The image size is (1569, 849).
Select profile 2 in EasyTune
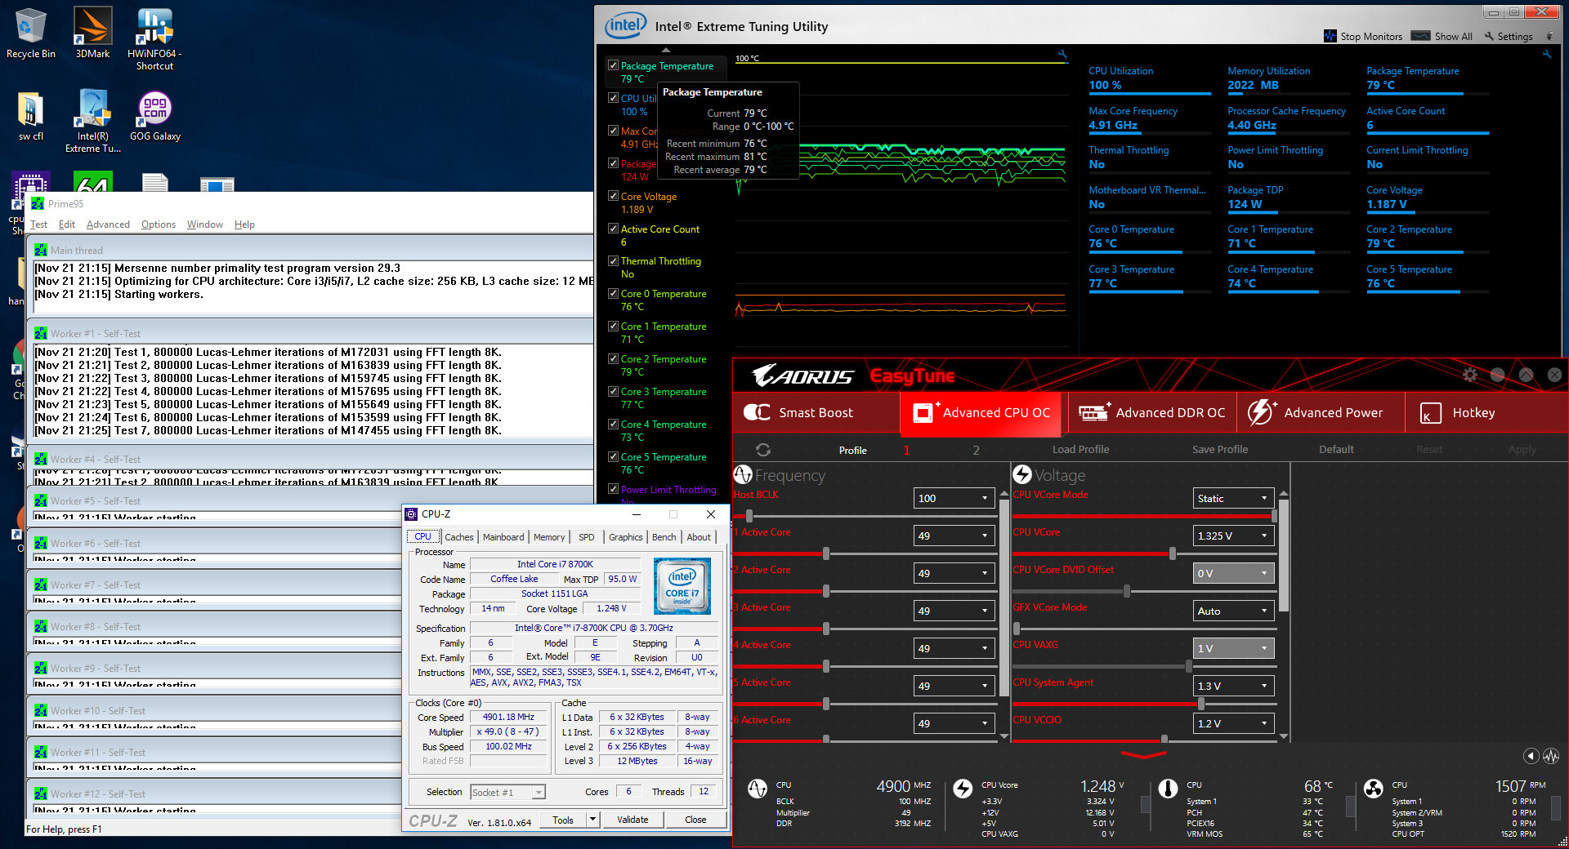point(976,450)
